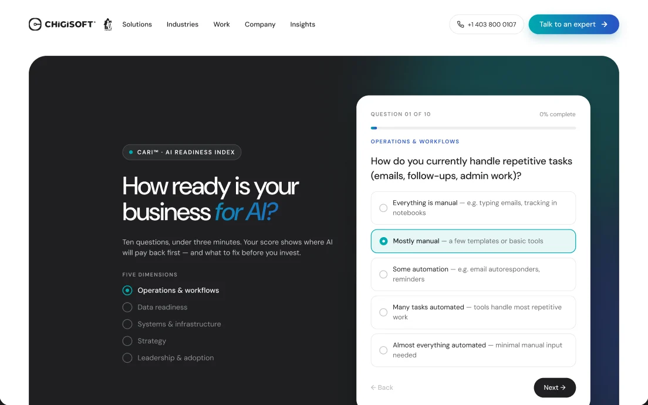Screen dimensions: 648x405
Task: Click the Talk to an expert button
Action: 573,25
